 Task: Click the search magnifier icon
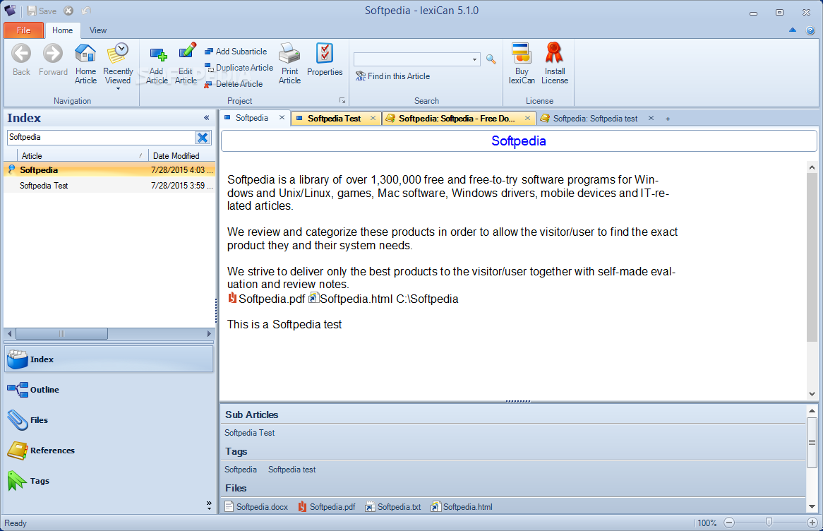[x=491, y=59]
